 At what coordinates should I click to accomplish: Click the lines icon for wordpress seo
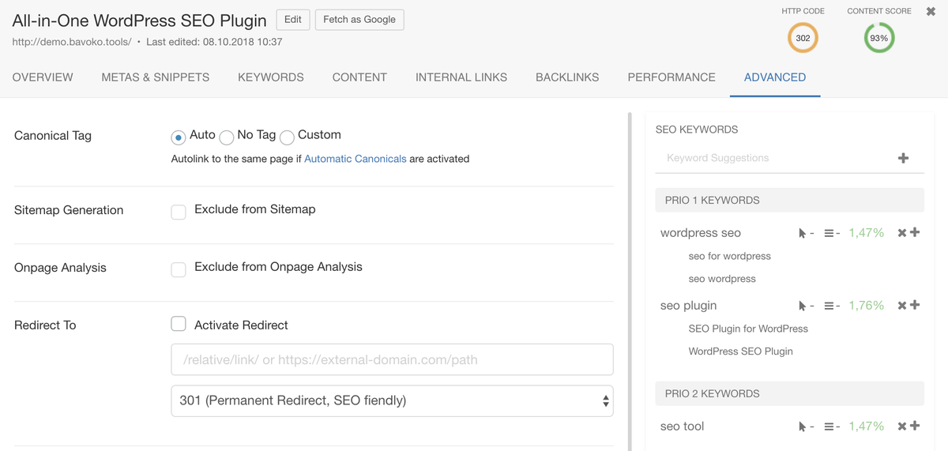tap(829, 233)
